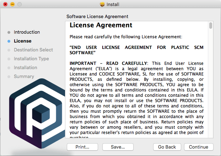Save the license agreement with Save...
The image size is (221, 156).
click(118, 147)
